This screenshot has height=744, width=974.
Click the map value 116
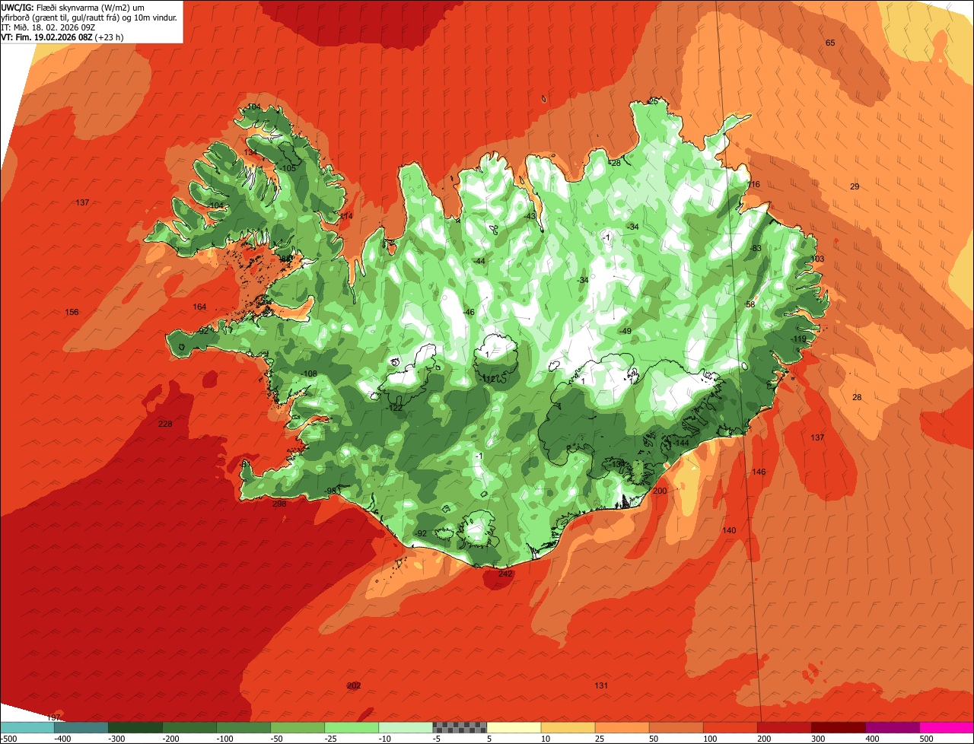[754, 184]
